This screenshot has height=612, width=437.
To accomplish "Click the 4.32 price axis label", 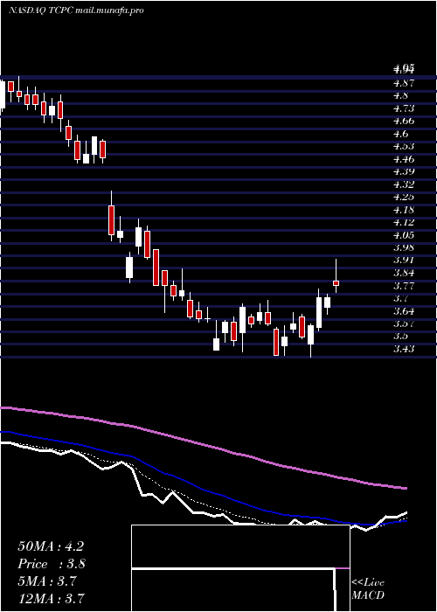I will tap(404, 184).
